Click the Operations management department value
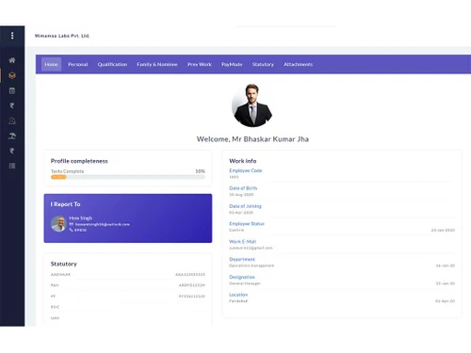 tap(252, 265)
